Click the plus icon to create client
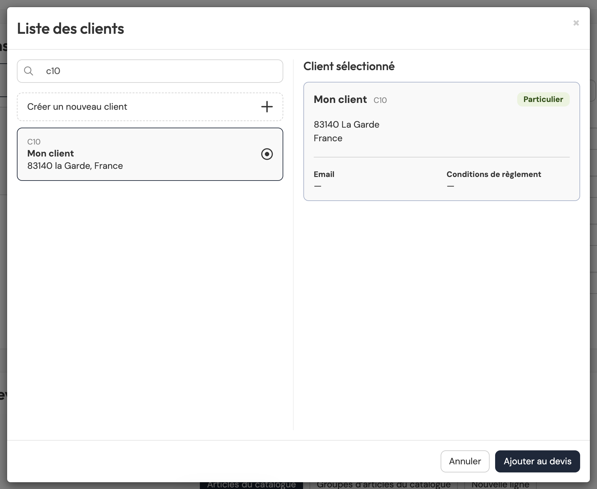 point(267,107)
